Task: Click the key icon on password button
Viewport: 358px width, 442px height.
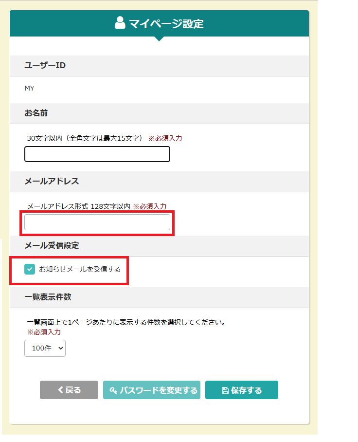Action: pyautogui.click(x=113, y=391)
